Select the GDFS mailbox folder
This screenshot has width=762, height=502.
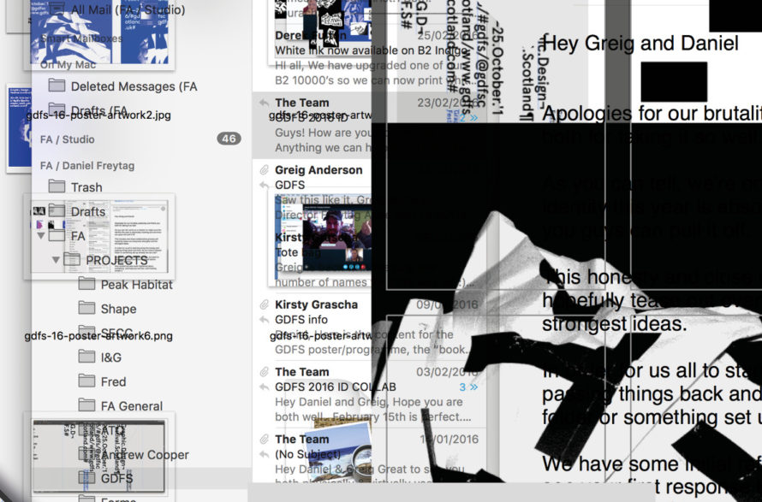[116, 478]
